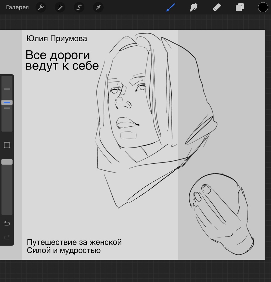This screenshot has height=282, width=271.
Task: Activate the Transform arrow tool
Action: [x=98, y=8]
